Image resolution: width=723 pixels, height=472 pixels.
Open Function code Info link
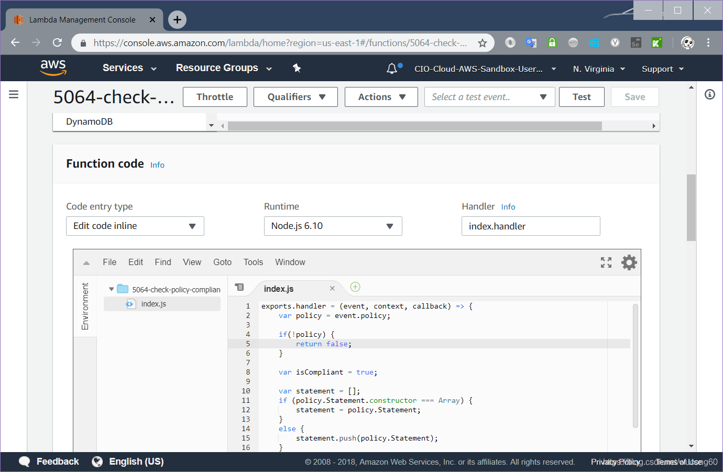tap(157, 165)
